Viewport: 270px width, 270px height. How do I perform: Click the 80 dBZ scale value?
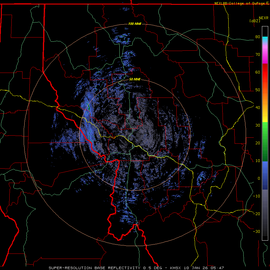coord(258,37)
